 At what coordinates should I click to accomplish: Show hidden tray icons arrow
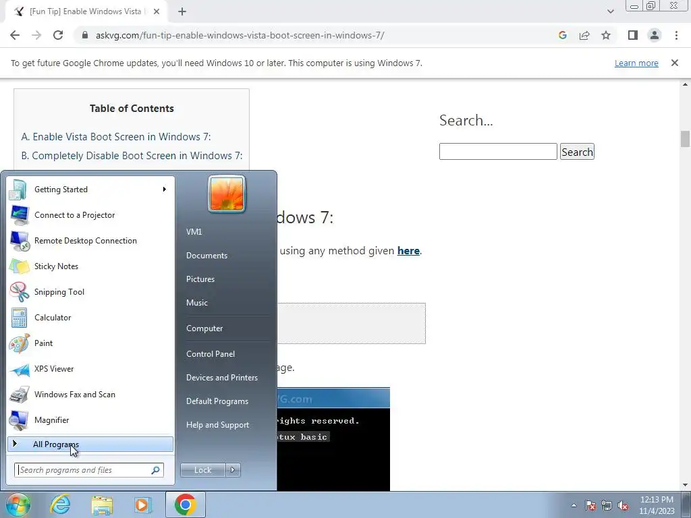[x=574, y=505]
